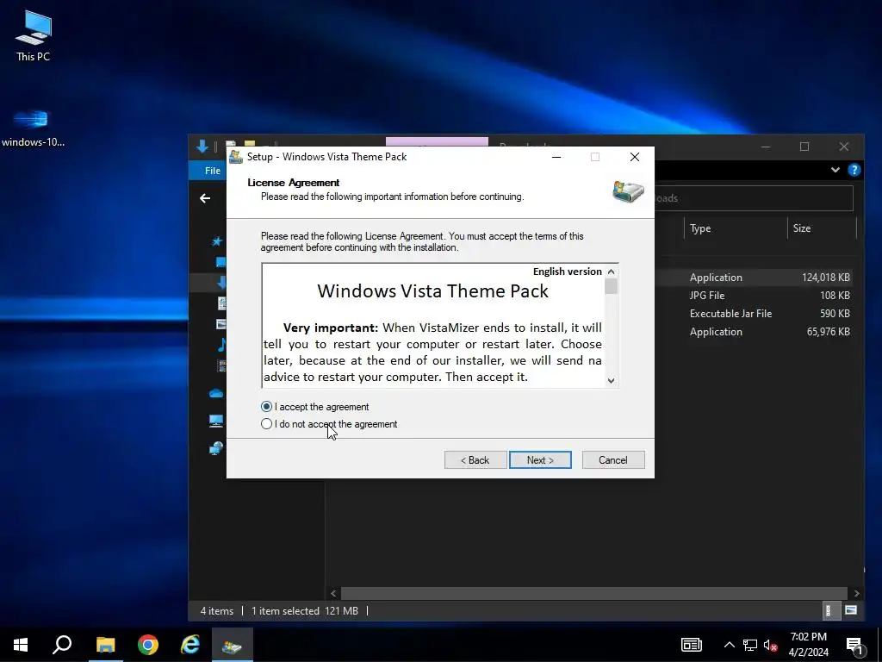
Task: Click the Setup installer taskbar icon
Action: (x=232, y=645)
